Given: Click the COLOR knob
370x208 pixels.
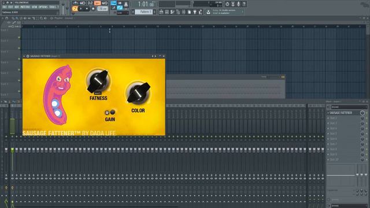Looking at the screenshot, I should pos(139,93).
